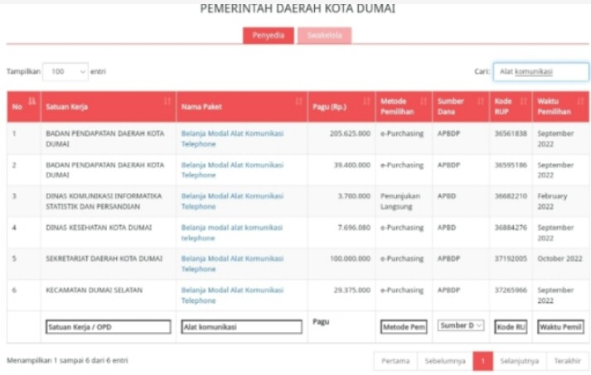The image size is (591, 375).
Task: Sort by Pagu (Rp.) column icon
Action: click(x=366, y=102)
